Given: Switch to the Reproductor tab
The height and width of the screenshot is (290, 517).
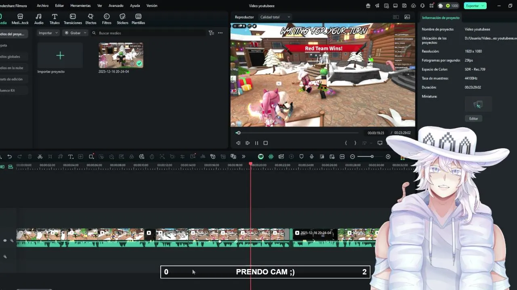Looking at the screenshot, I should pos(244,17).
